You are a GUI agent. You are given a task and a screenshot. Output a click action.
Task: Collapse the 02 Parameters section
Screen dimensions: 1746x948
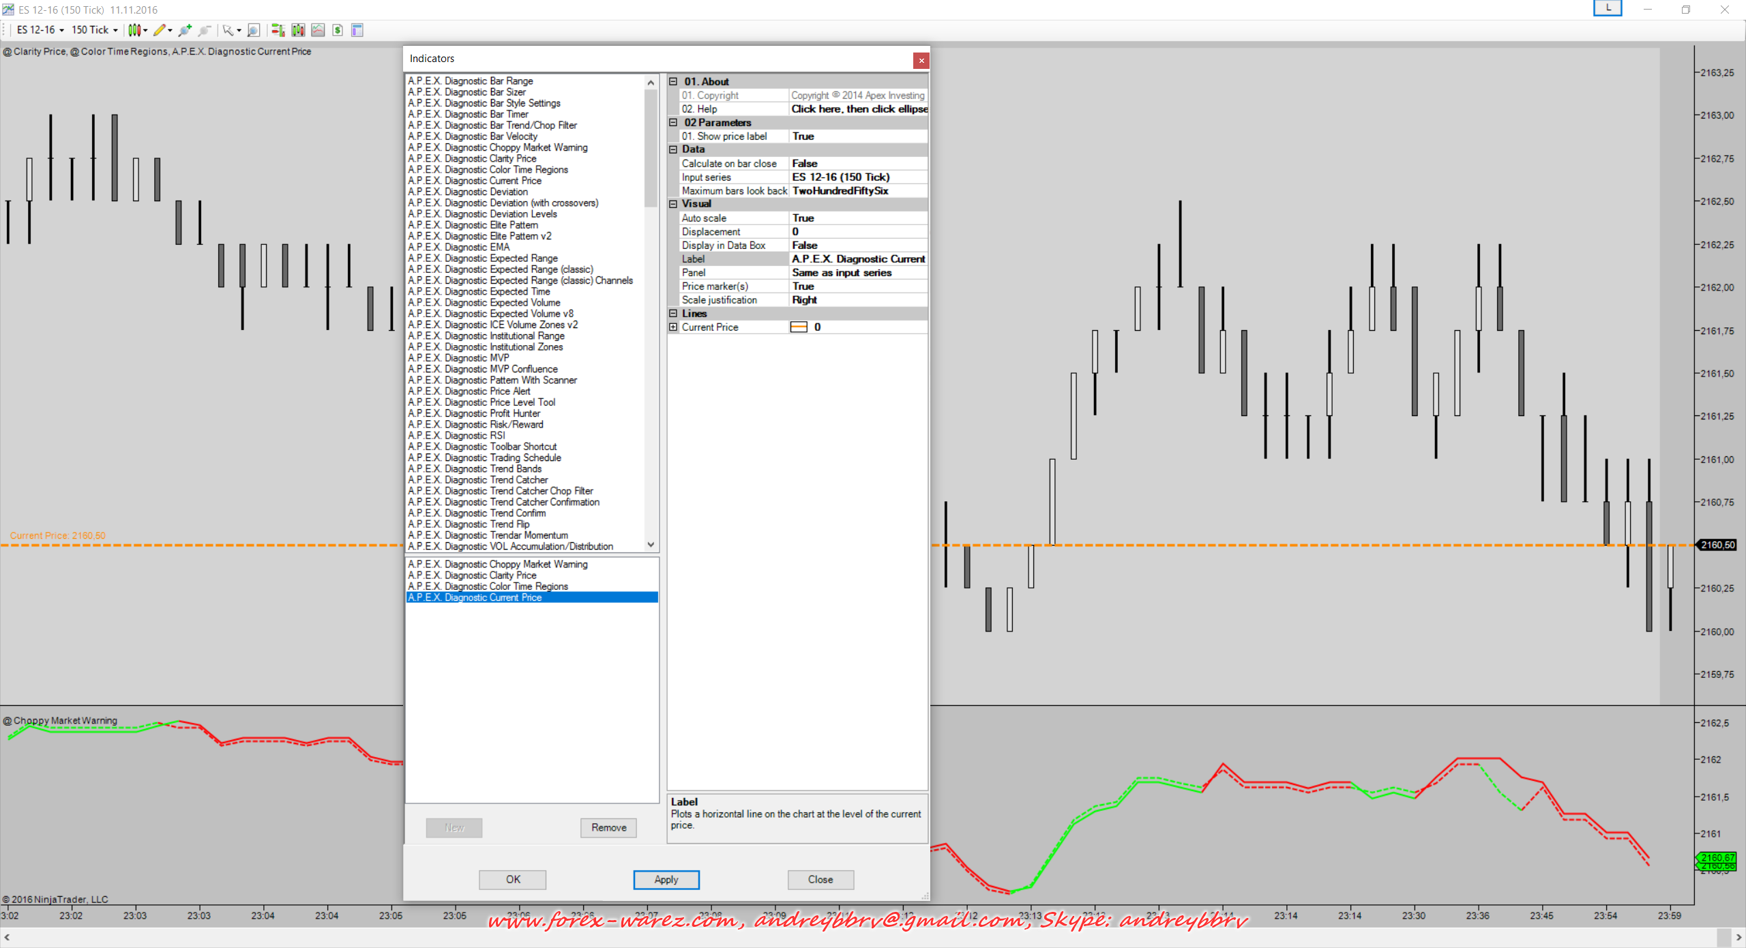pos(673,123)
